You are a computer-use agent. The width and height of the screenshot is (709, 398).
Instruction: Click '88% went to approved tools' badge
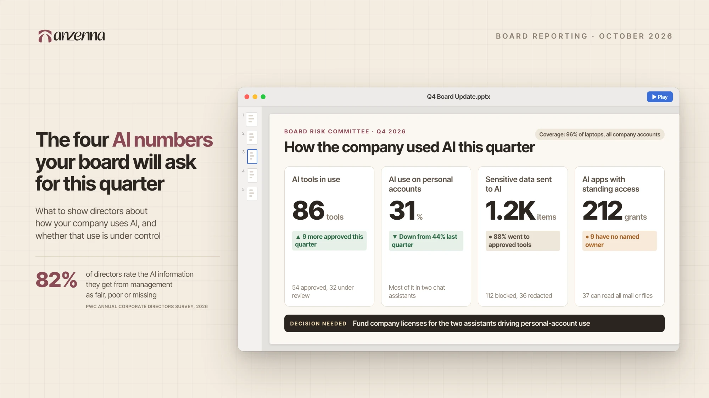pos(523,241)
